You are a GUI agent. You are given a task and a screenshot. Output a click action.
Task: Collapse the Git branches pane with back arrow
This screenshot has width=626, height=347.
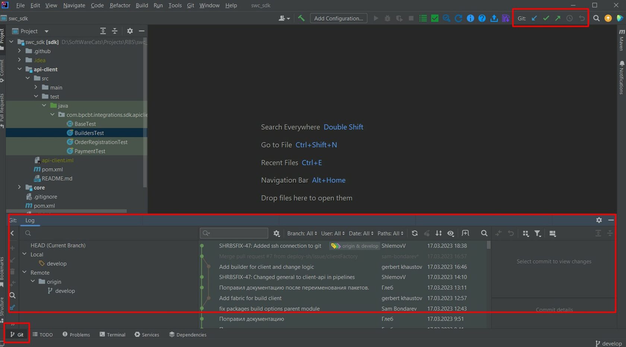[12, 233]
